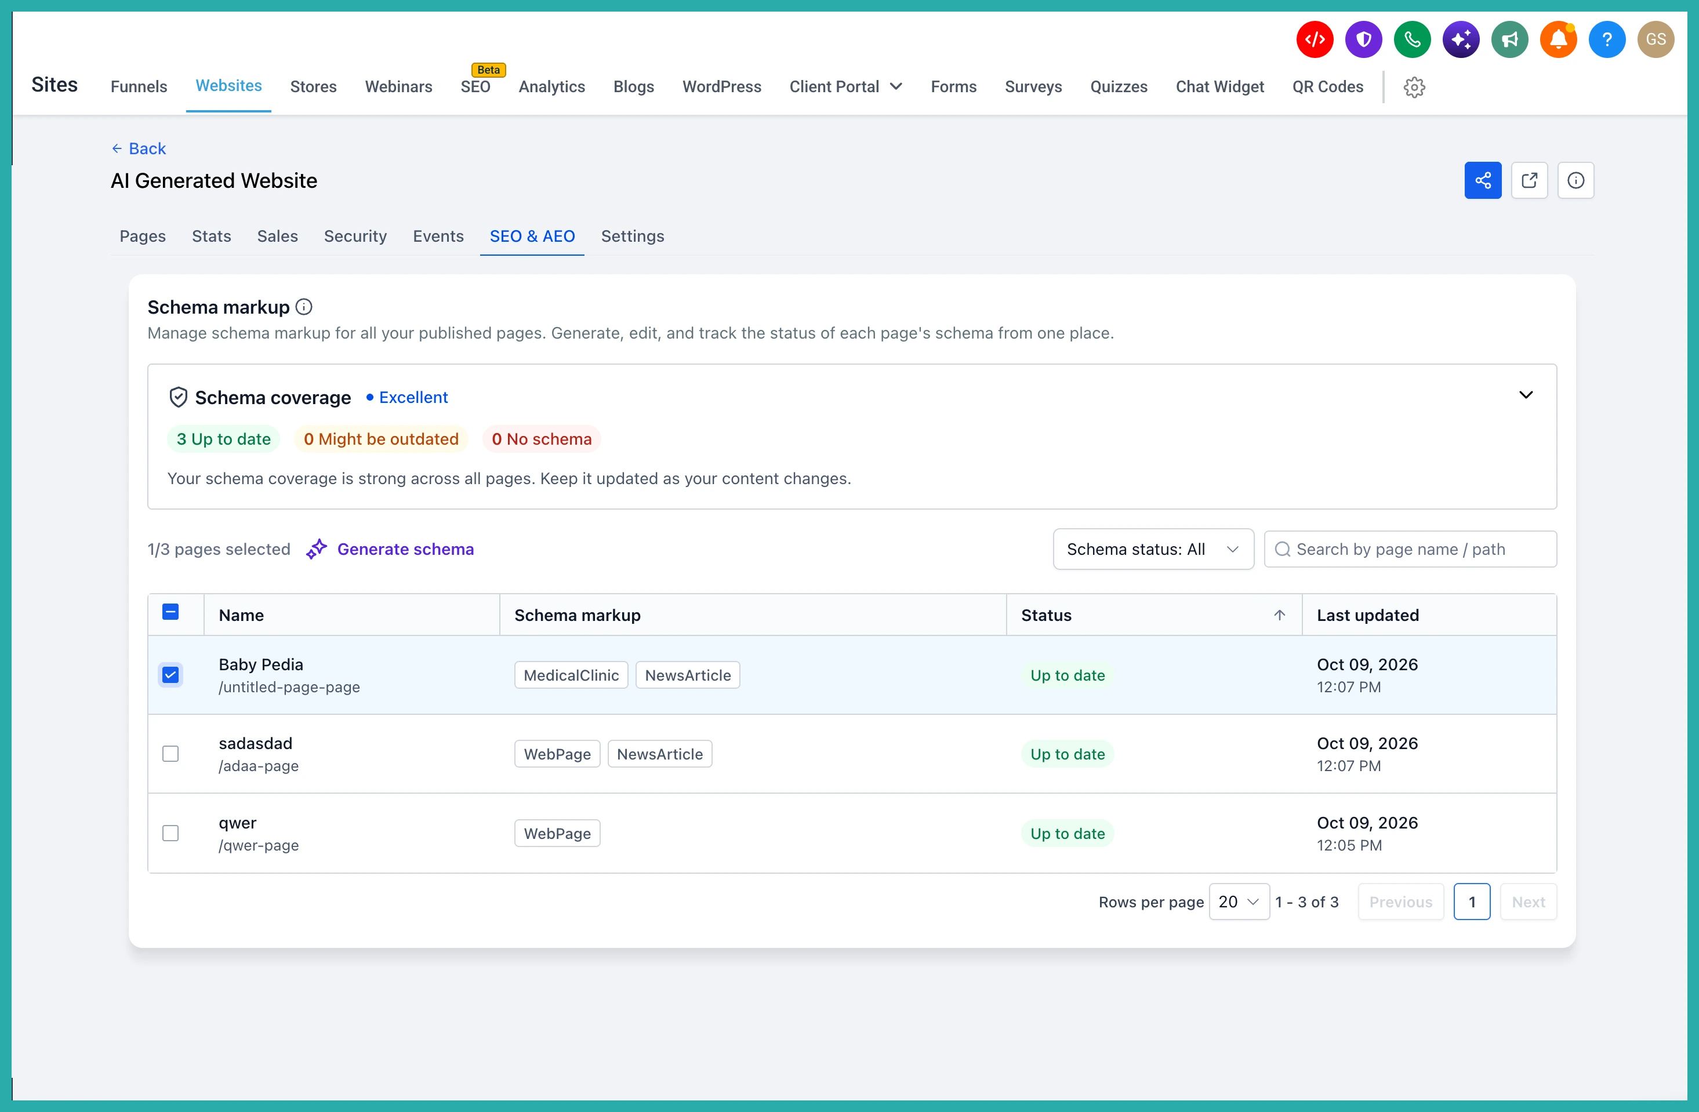Sort by Status column arrow
The height and width of the screenshot is (1112, 1699).
click(x=1279, y=615)
